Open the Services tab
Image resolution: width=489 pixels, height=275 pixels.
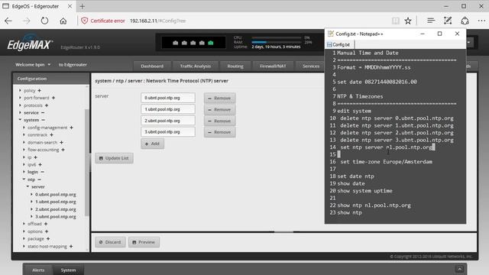(x=311, y=66)
